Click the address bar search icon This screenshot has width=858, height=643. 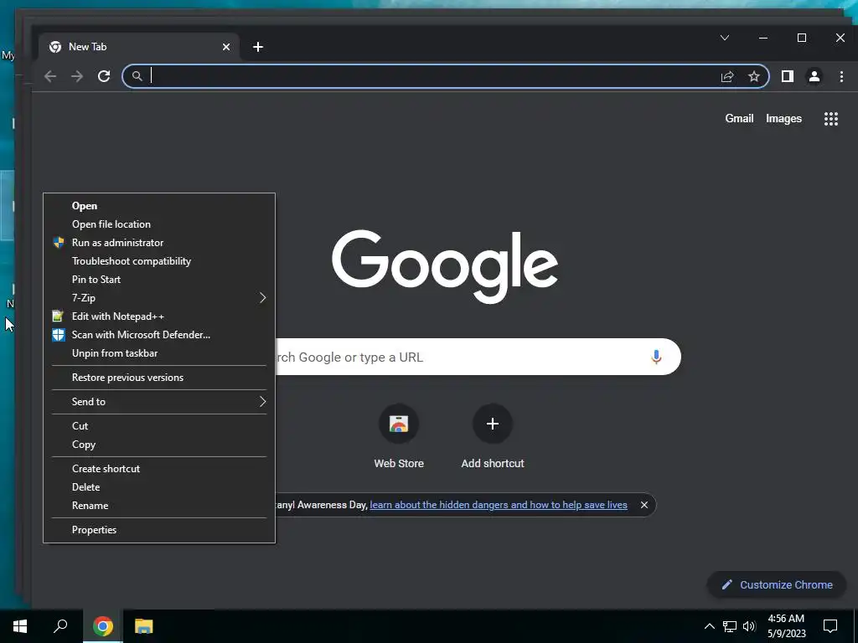click(x=137, y=76)
